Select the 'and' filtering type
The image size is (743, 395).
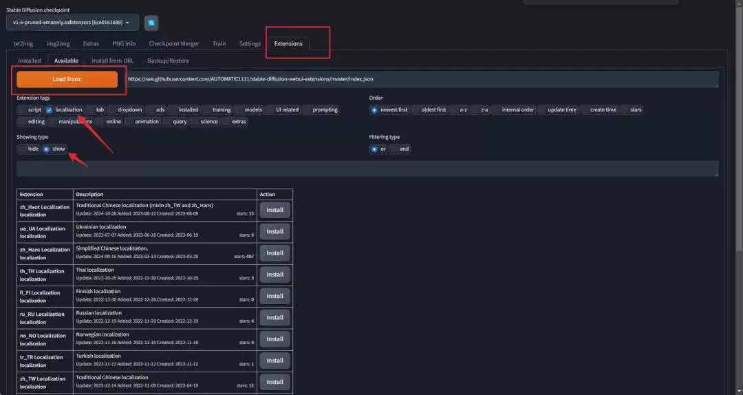394,149
